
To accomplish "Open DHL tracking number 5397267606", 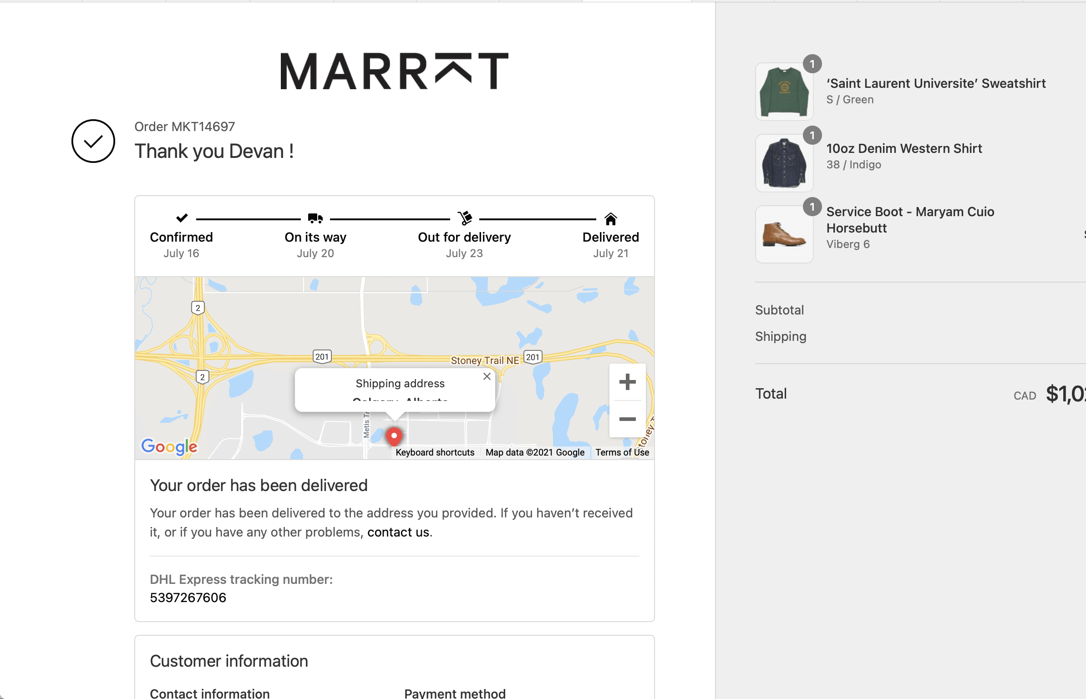I will point(188,598).
